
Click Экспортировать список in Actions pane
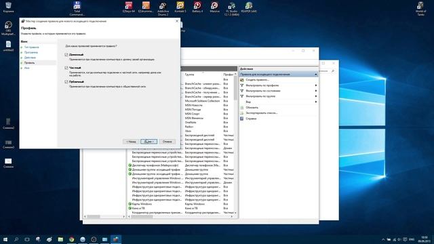(262, 113)
